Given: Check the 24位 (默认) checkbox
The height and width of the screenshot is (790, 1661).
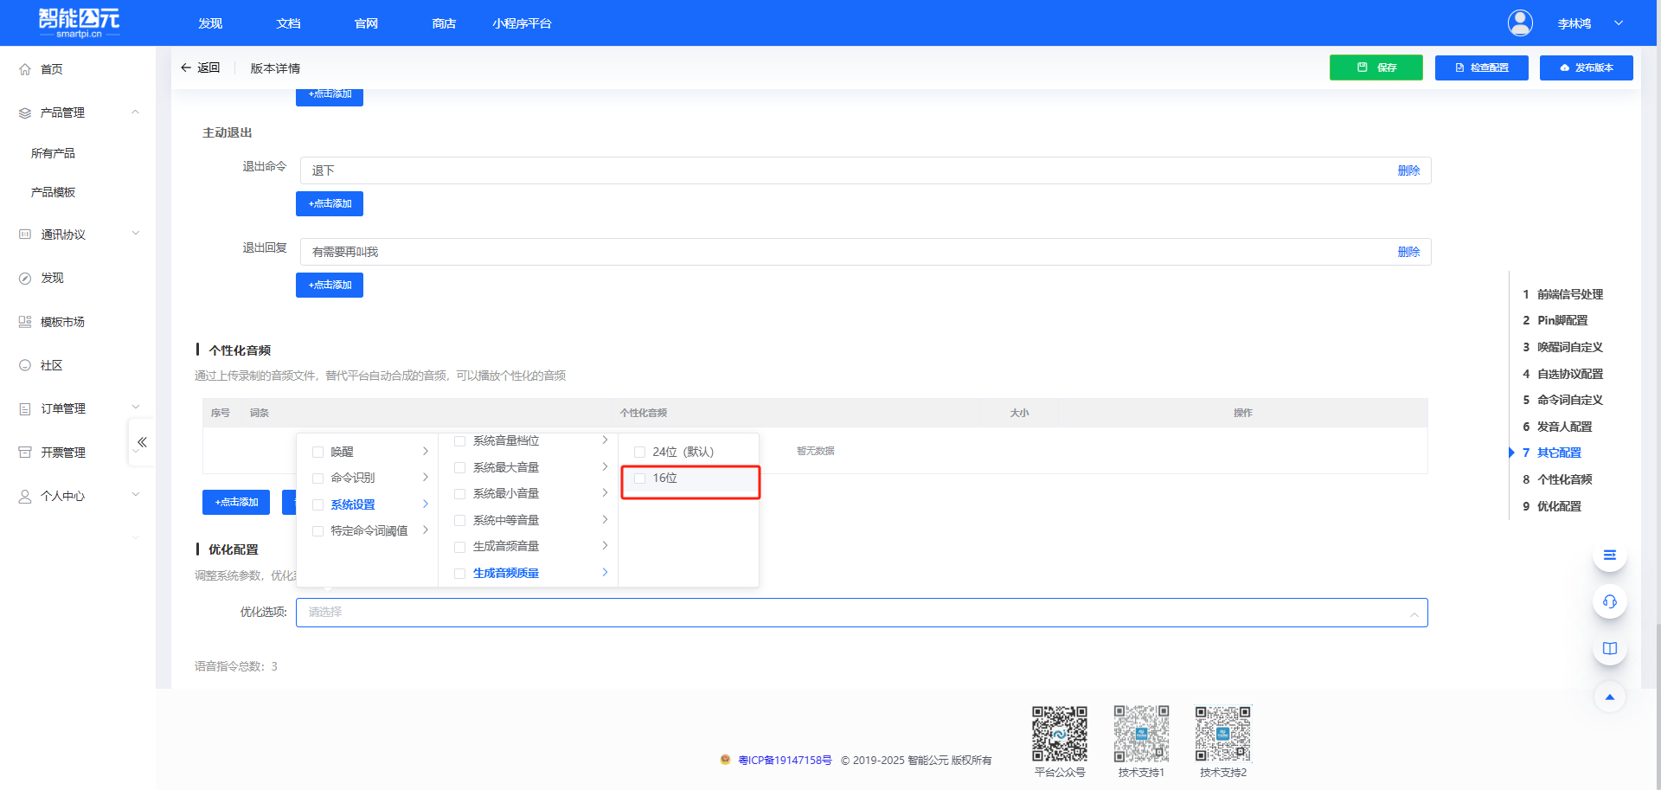Looking at the screenshot, I should 640,452.
